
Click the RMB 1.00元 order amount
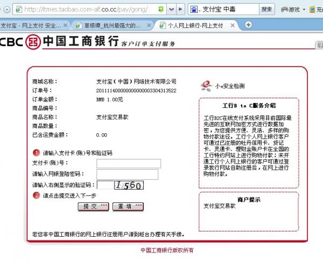(110, 100)
